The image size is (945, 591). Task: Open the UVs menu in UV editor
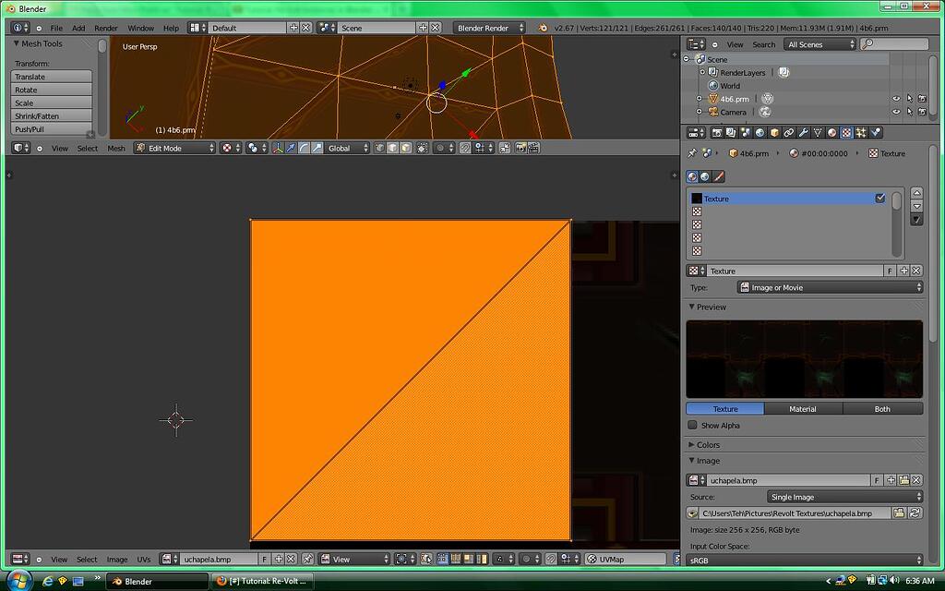143,559
